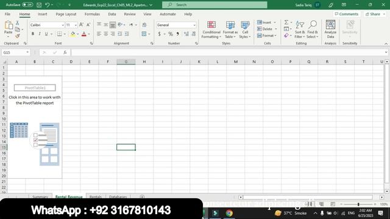The height and width of the screenshot is (219, 390).
Task: Toggle Underline formatting
Action: tap(46, 34)
